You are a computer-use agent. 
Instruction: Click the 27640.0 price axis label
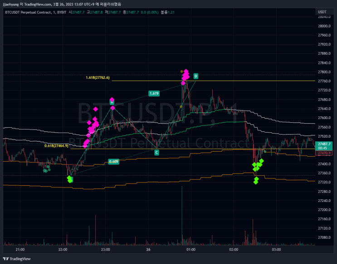pyautogui.click(x=324, y=109)
